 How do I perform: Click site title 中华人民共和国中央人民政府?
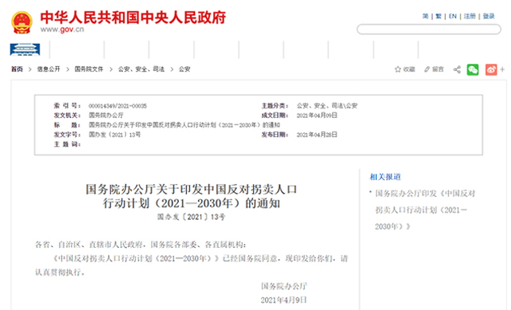coord(133,18)
